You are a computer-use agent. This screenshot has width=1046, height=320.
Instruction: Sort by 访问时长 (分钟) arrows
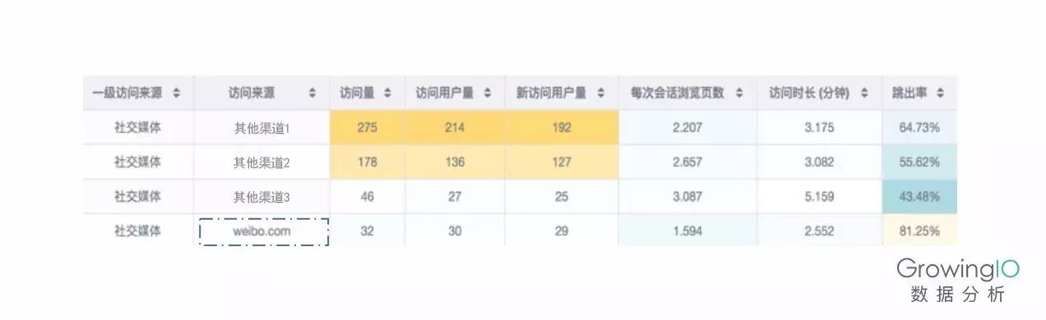[x=863, y=93]
